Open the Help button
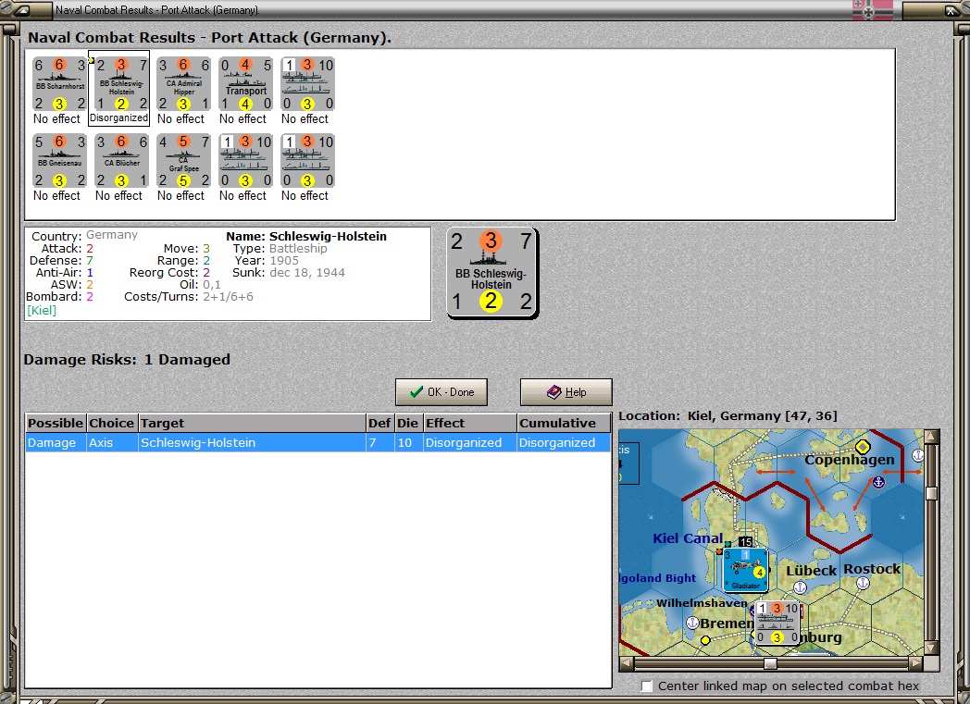 click(x=566, y=392)
